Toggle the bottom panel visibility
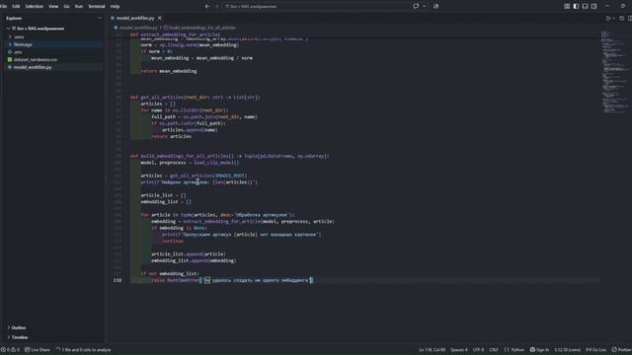 585,7
